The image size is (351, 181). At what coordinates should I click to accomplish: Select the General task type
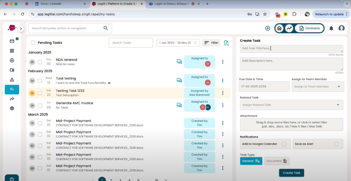pos(251,161)
